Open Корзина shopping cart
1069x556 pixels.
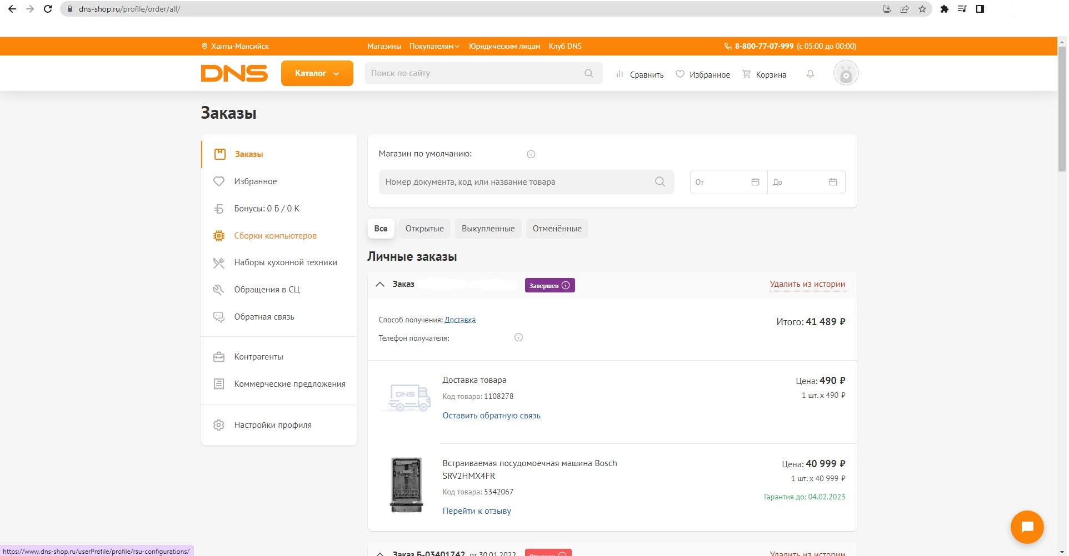[x=764, y=74]
